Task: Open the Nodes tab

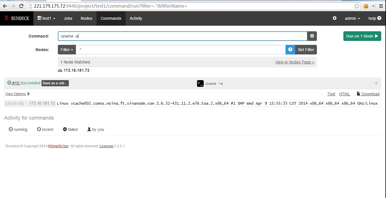Action: 86,18
